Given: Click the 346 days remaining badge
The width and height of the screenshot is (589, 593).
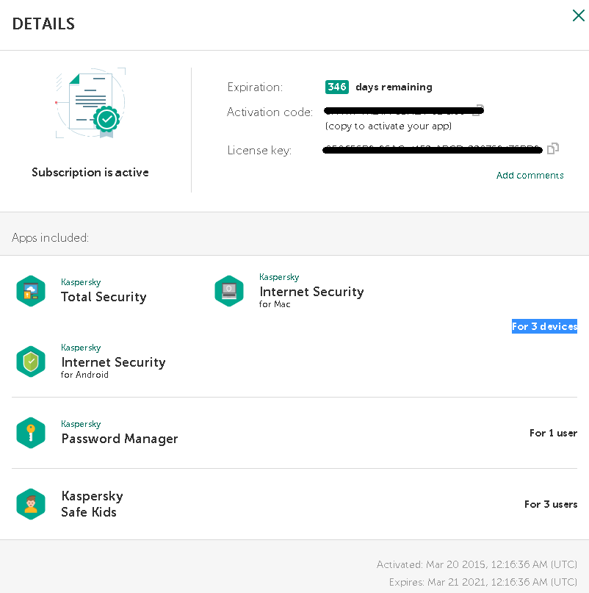Looking at the screenshot, I should [337, 87].
